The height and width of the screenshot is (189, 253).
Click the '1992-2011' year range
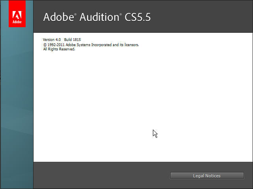click(56, 45)
